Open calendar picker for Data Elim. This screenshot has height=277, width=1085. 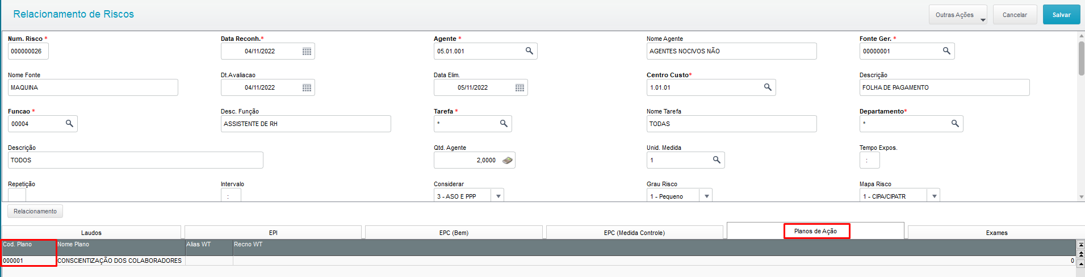(x=520, y=87)
